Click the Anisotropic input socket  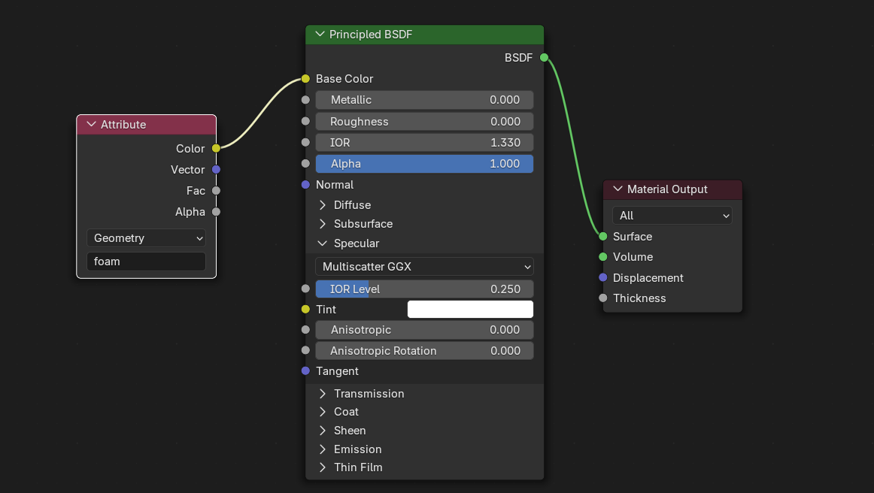305,330
